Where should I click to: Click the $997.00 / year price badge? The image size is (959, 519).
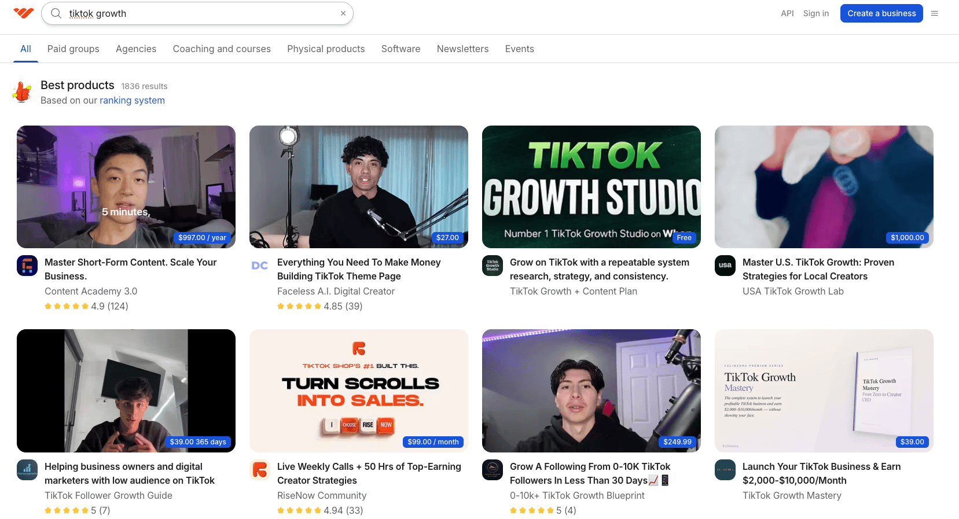[202, 238]
